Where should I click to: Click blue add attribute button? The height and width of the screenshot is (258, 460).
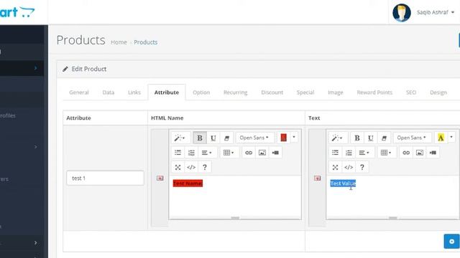point(452,242)
